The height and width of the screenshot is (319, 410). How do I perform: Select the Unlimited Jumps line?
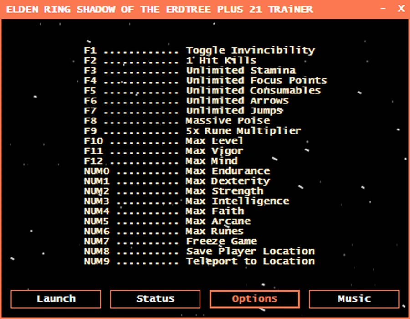(183, 111)
